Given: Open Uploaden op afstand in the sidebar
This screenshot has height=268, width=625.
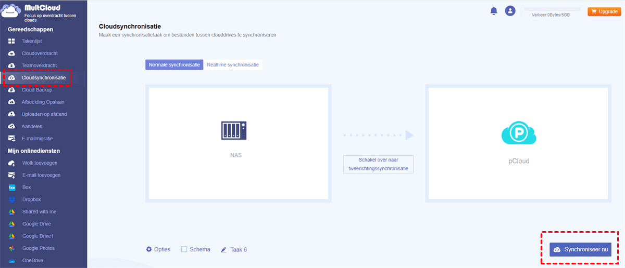Looking at the screenshot, I should pyautogui.click(x=43, y=114).
